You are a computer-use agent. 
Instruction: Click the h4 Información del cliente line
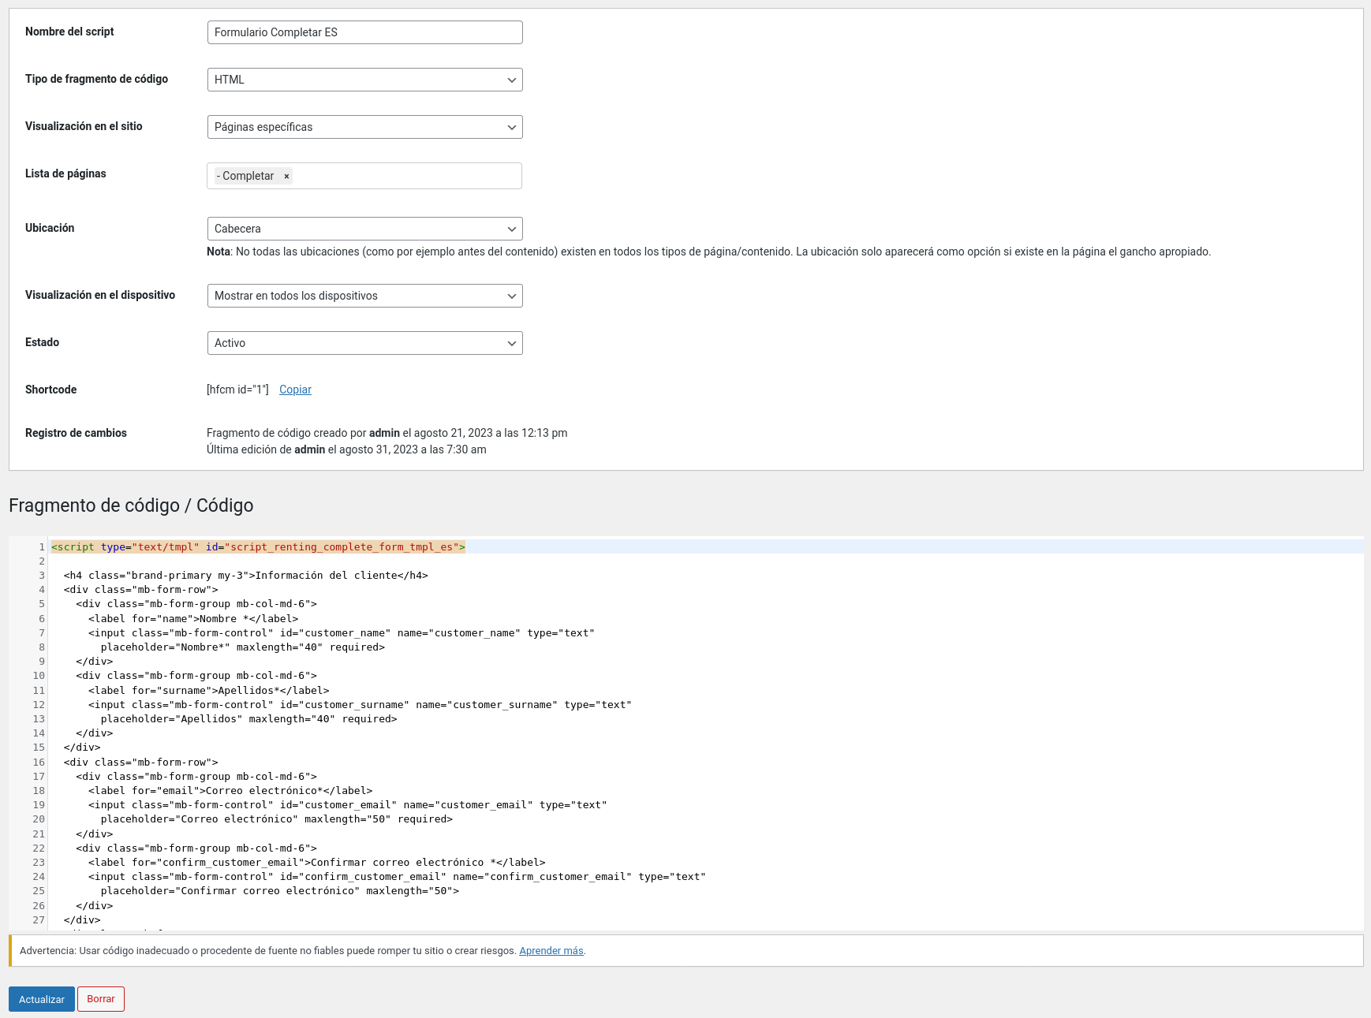click(245, 576)
